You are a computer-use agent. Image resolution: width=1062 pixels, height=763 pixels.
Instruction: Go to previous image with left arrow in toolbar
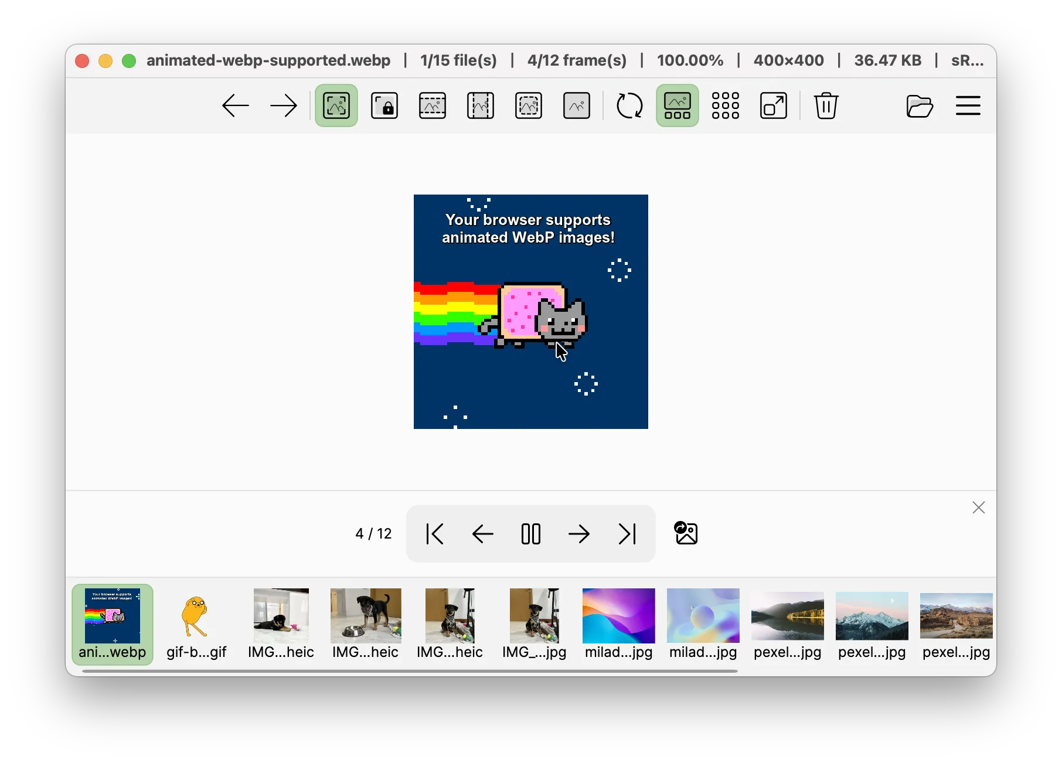coord(236,106)
